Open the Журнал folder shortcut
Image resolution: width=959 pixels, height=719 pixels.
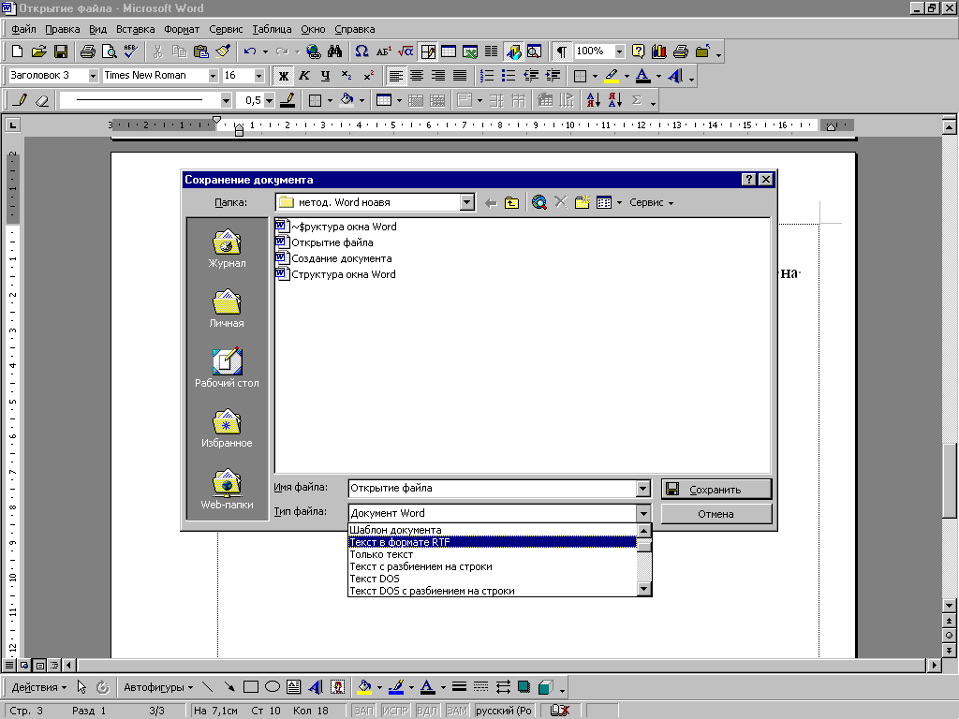pyautogui.click(x=227, y=249)
